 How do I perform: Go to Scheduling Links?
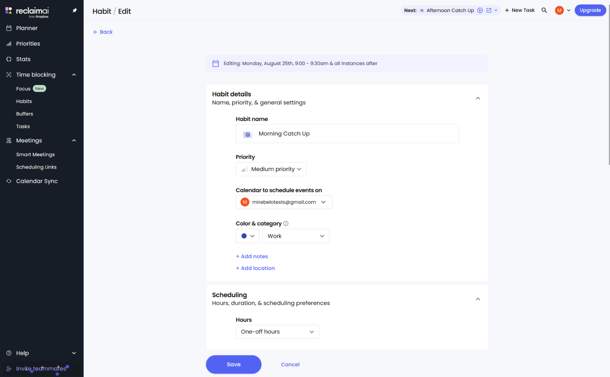36,167
